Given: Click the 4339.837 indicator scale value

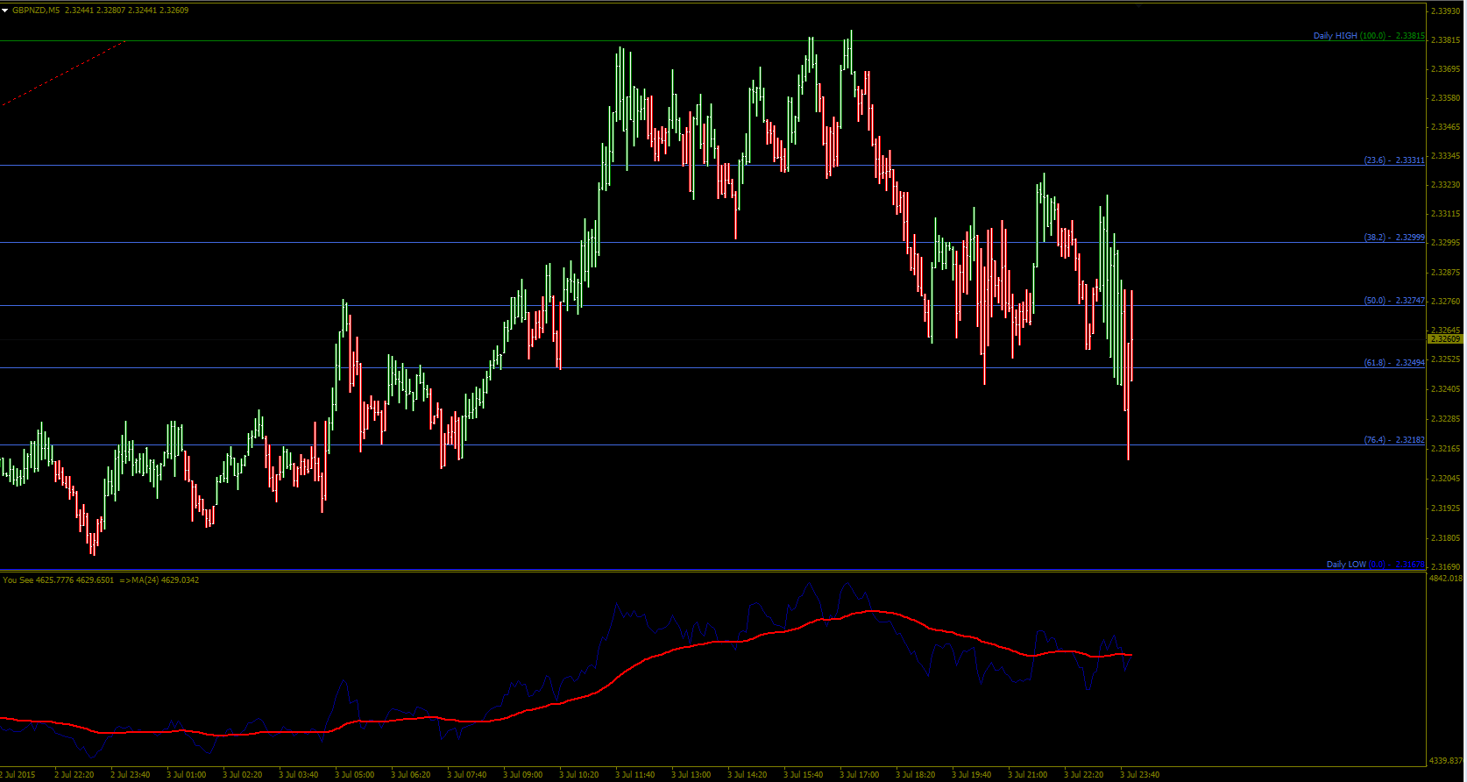Looking at the screenshot, I should tap(1446, 761).
